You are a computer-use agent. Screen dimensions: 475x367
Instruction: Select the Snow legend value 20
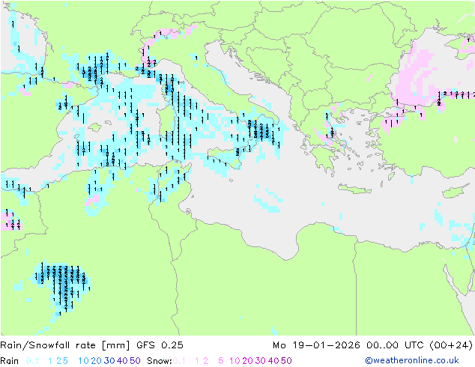(247, 361)
